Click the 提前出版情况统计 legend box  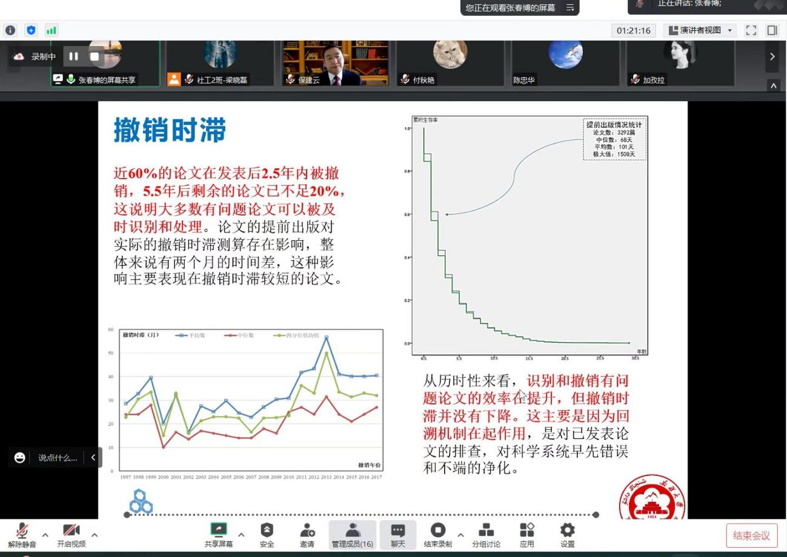(x=614, y=139)
